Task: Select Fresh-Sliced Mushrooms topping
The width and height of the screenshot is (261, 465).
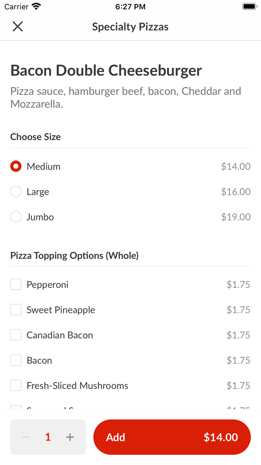Action: [x=15, y=385]
